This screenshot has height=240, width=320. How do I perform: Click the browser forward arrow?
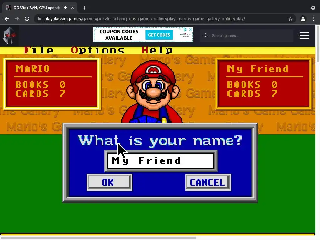[17, 19]
